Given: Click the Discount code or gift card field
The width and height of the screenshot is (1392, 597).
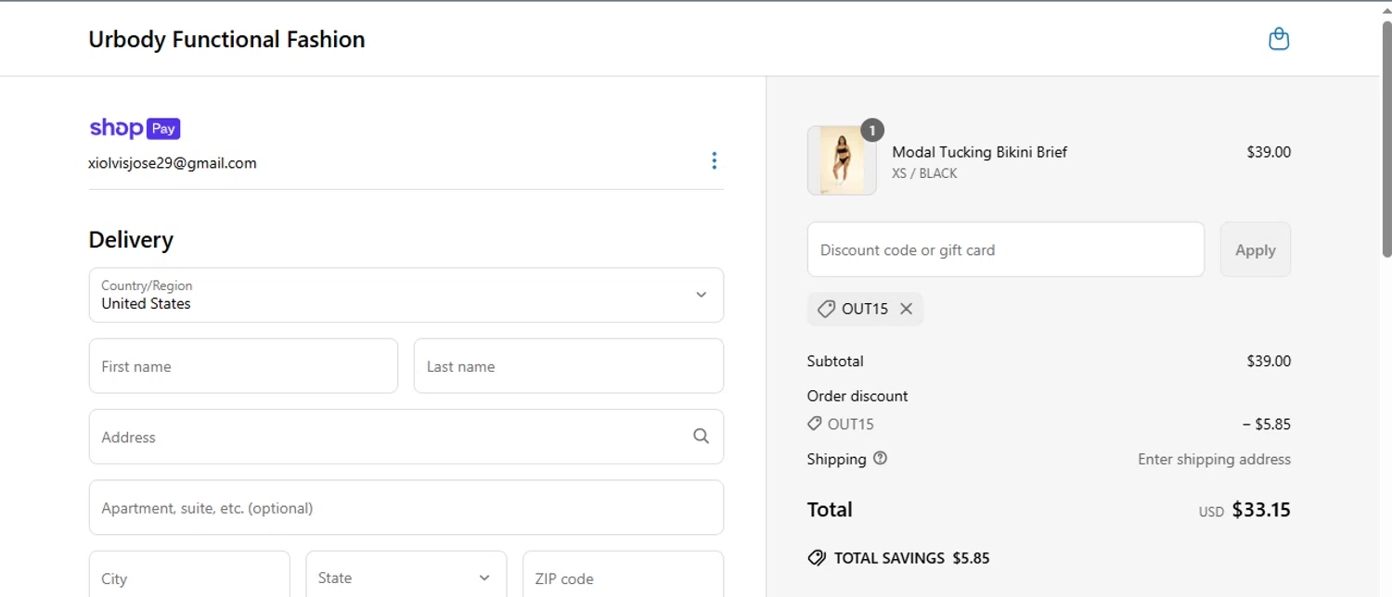Looking at the screenshot, I should pyautogui.click(x=1006, y=249).
